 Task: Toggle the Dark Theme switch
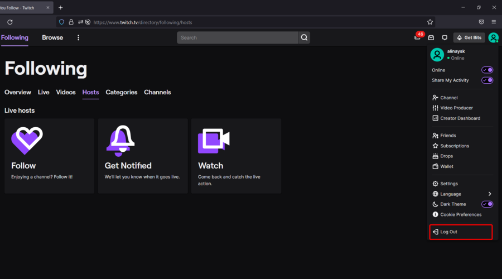(x=487, y=204)
